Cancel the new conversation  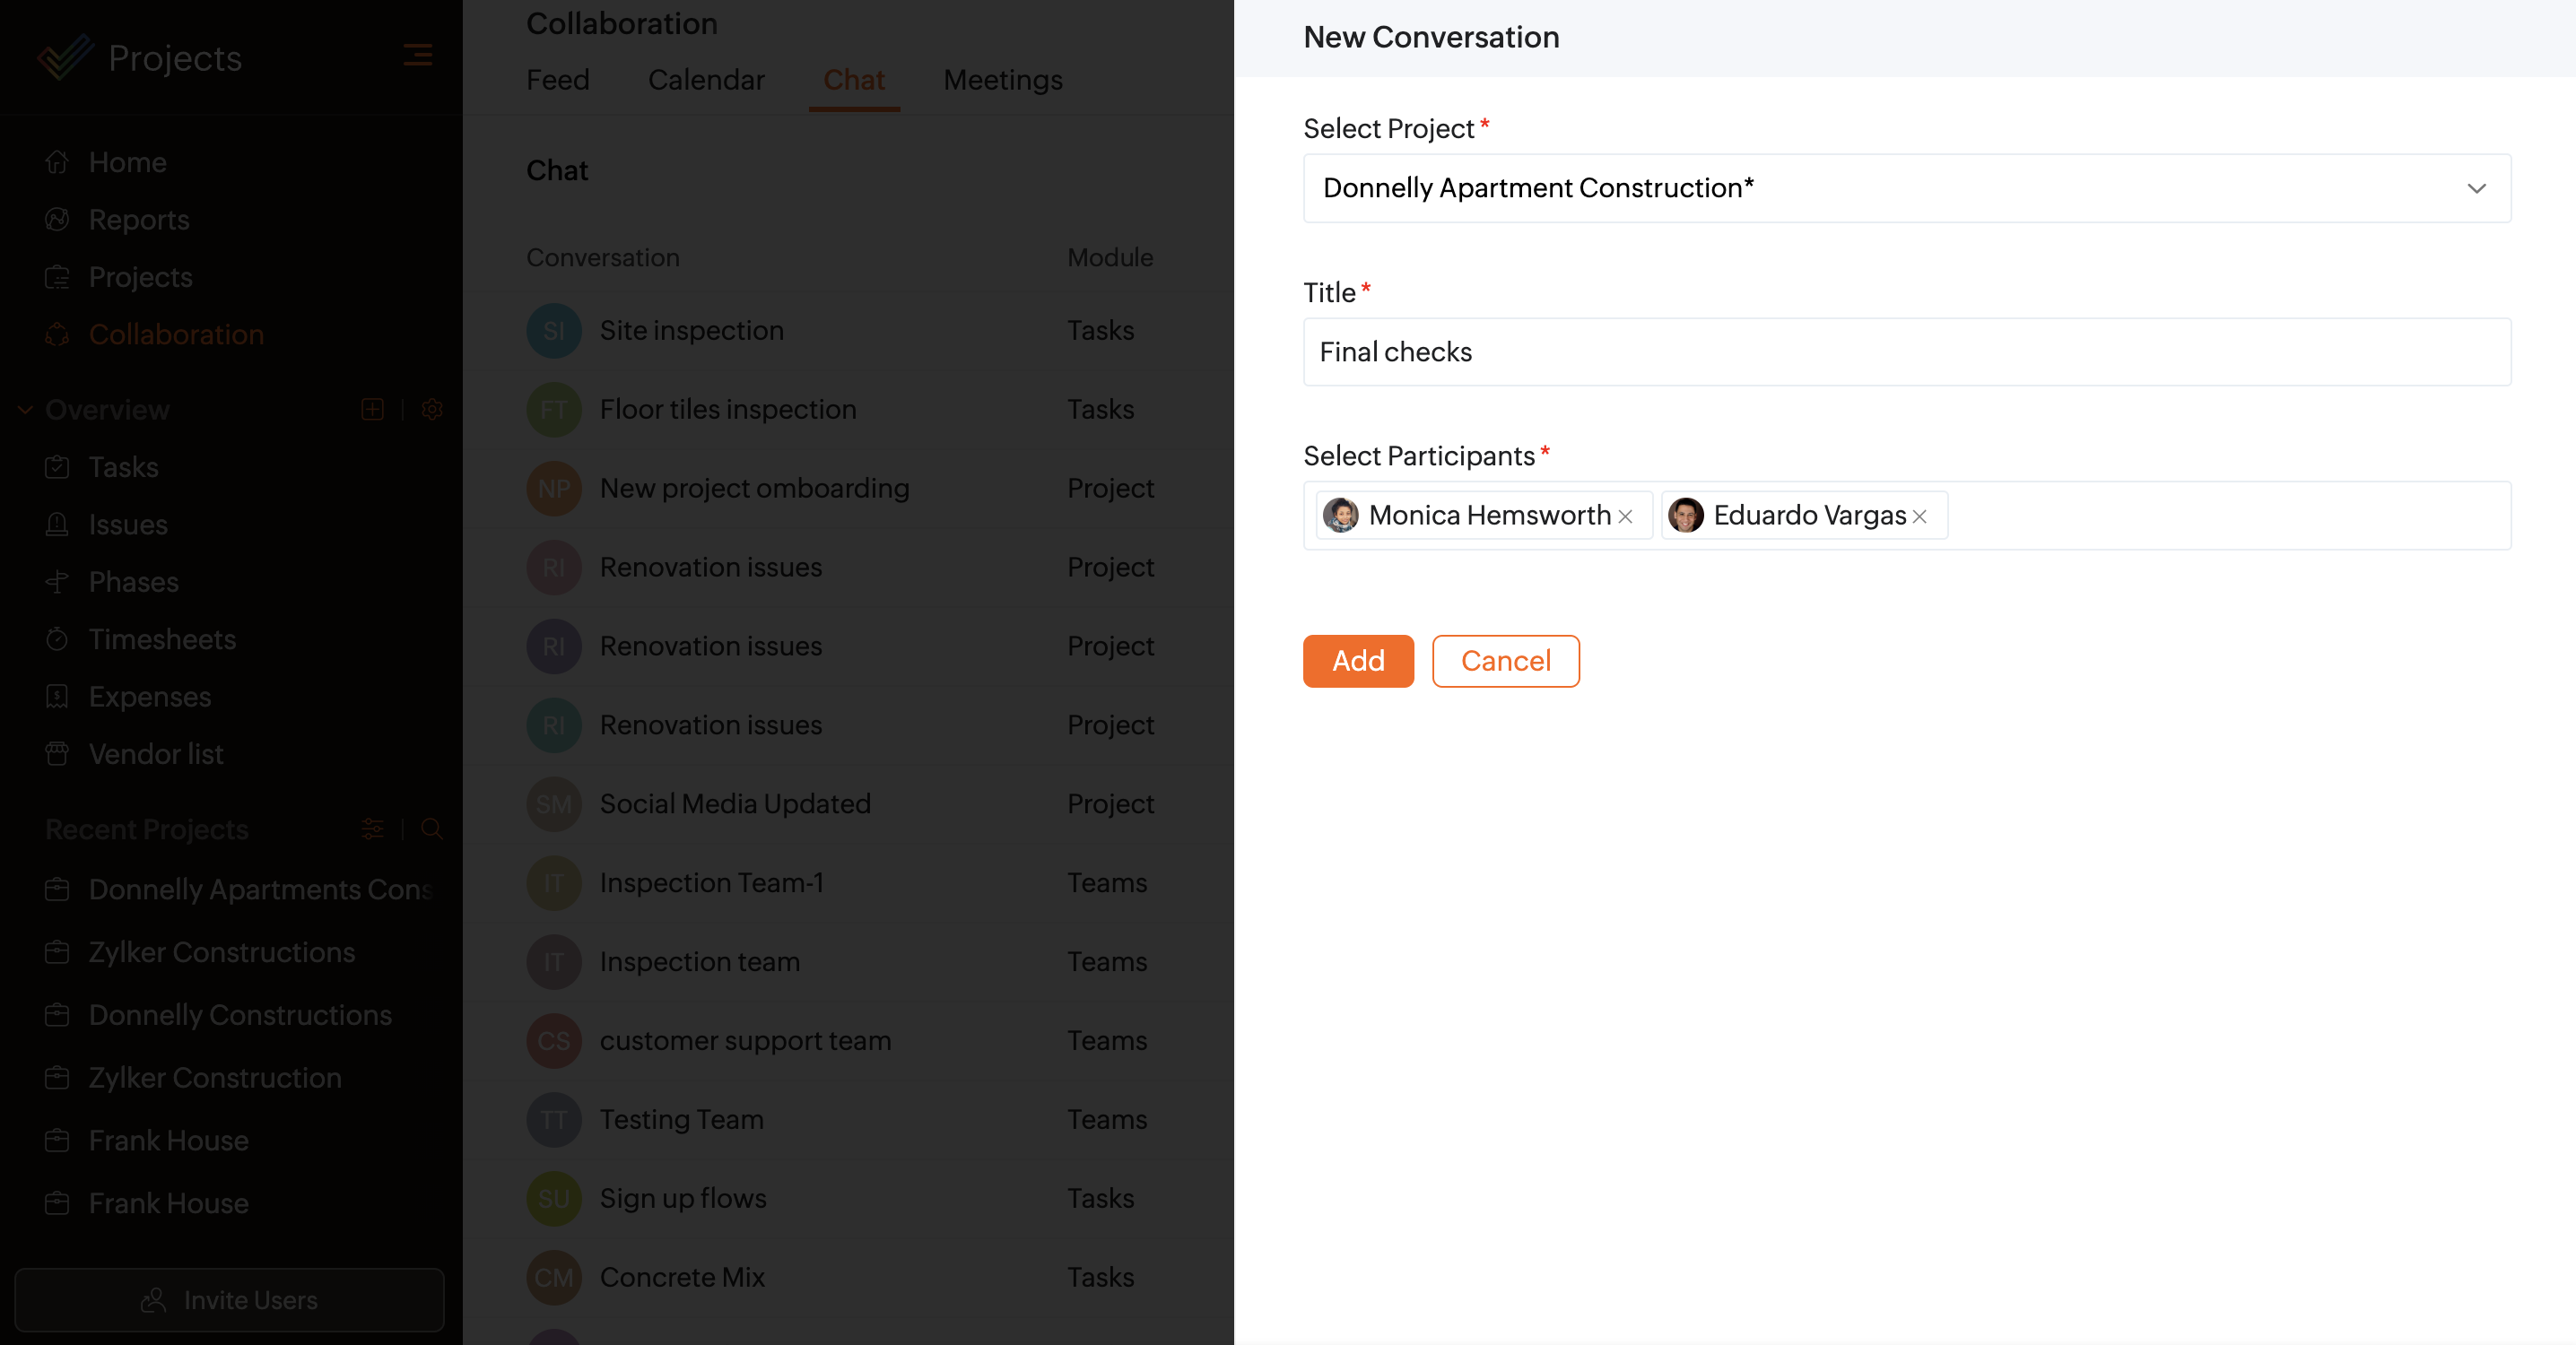tap(1504, 661)
